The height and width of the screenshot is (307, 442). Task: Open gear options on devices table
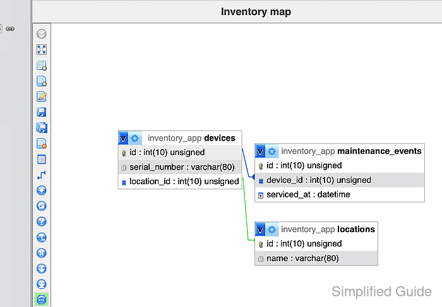click(x=135, y=138)
